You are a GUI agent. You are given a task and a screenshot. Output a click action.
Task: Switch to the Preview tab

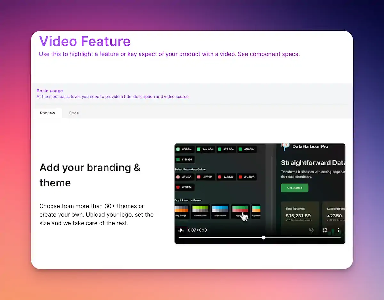47,113
